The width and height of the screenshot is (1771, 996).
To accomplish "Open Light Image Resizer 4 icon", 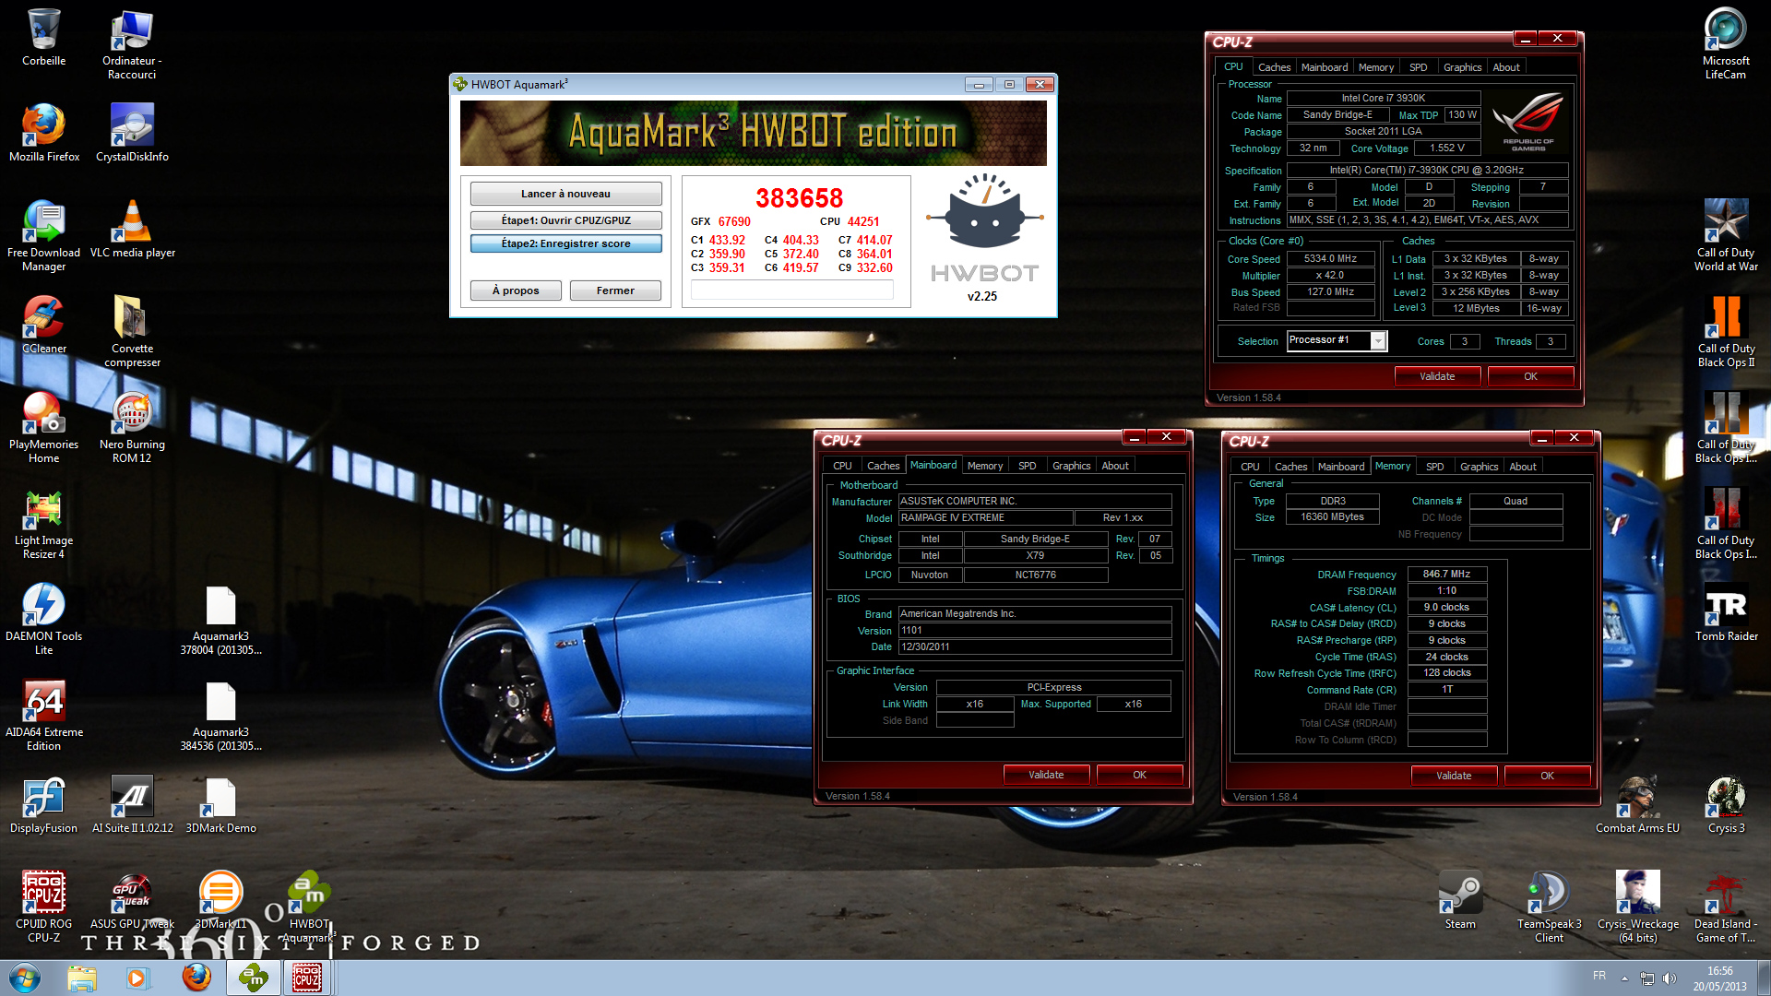I will point(43,523).
